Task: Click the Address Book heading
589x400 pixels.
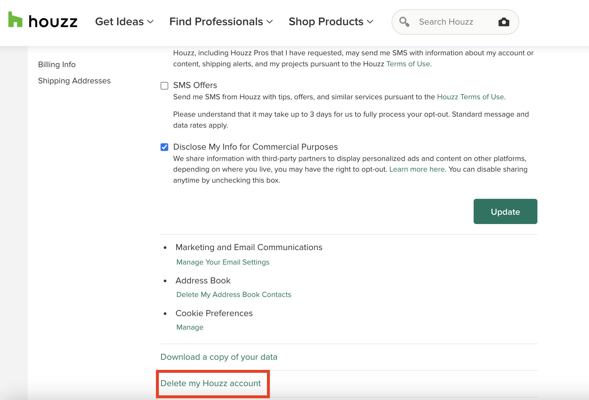Action: (x=203, y=281)
